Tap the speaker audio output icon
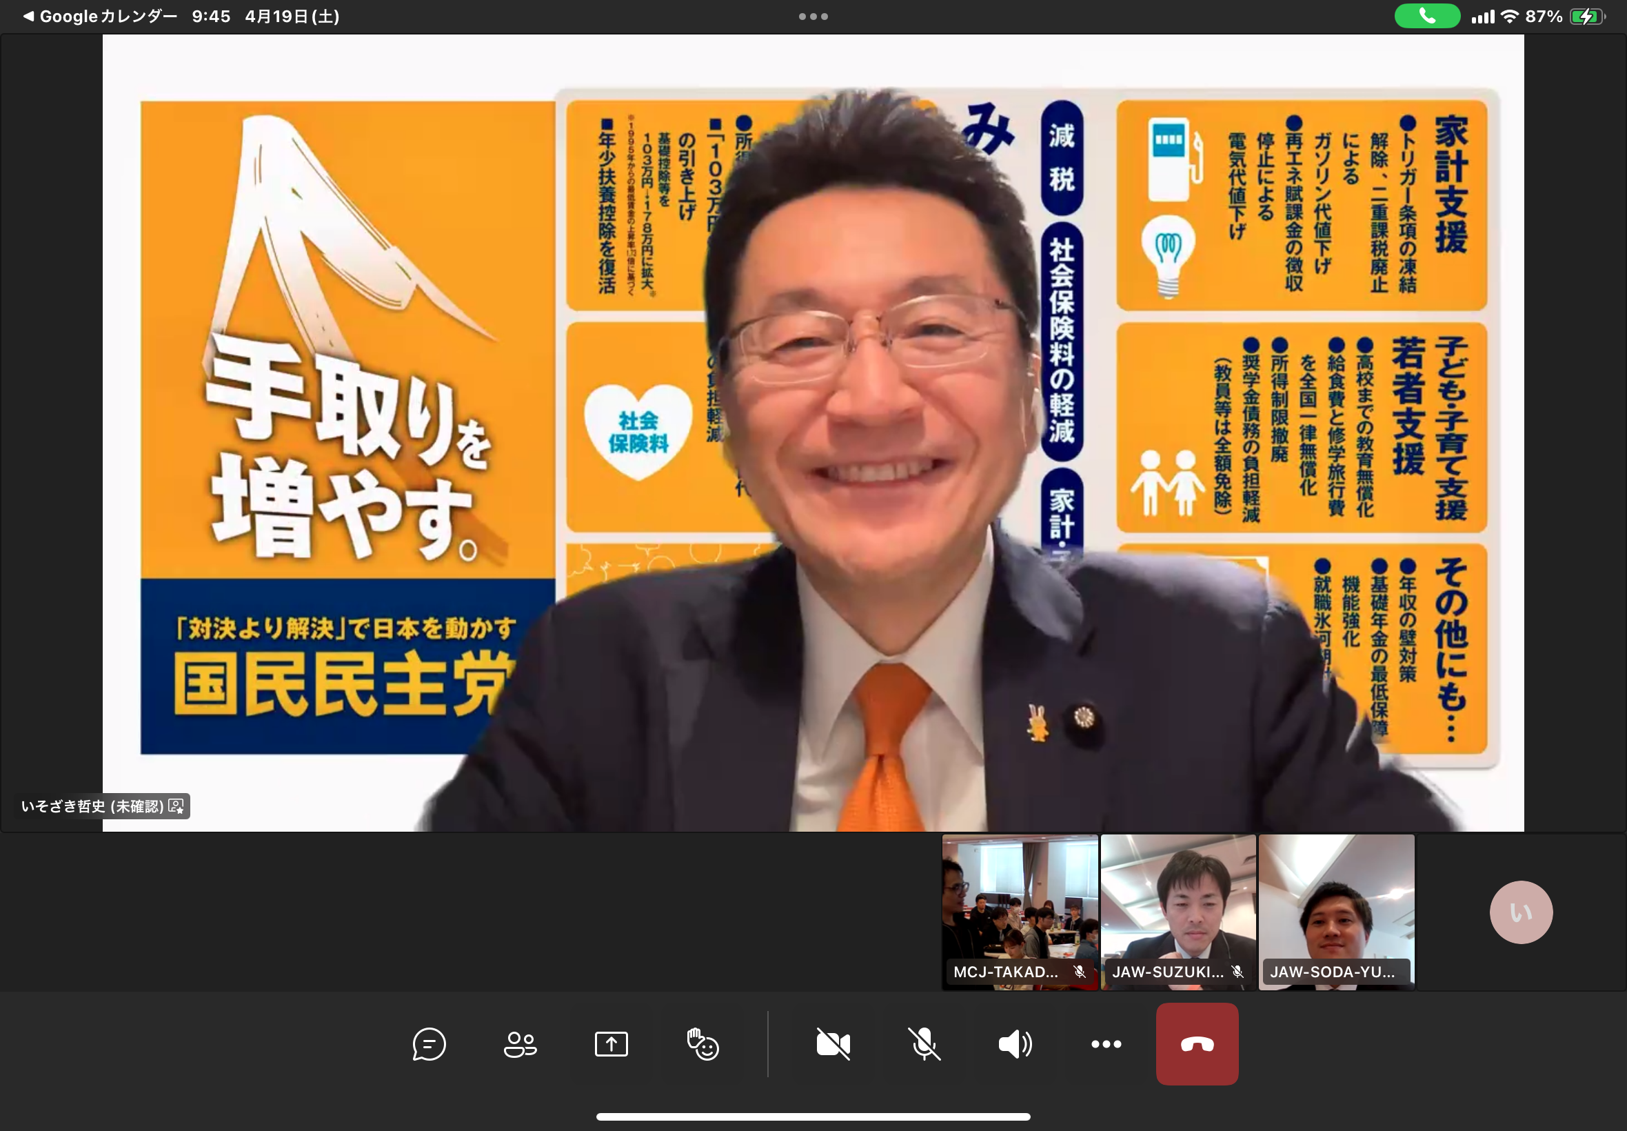1627x1131 pixels. [x=1015, y=1044]
